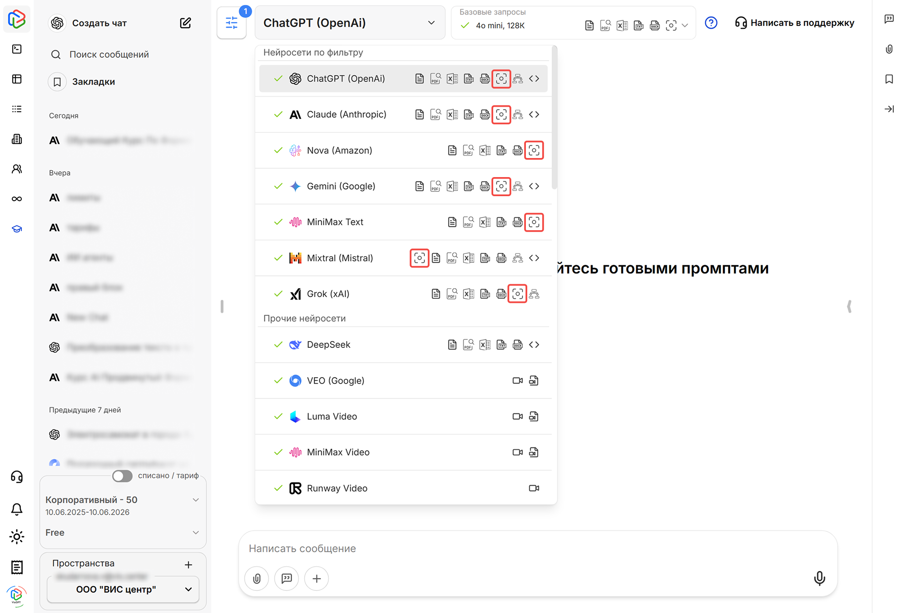Image resolution: width=906 pixels, height=613 pixels.
Task: Toggle the checkmark for Runway Video
Action: (278, 488)
